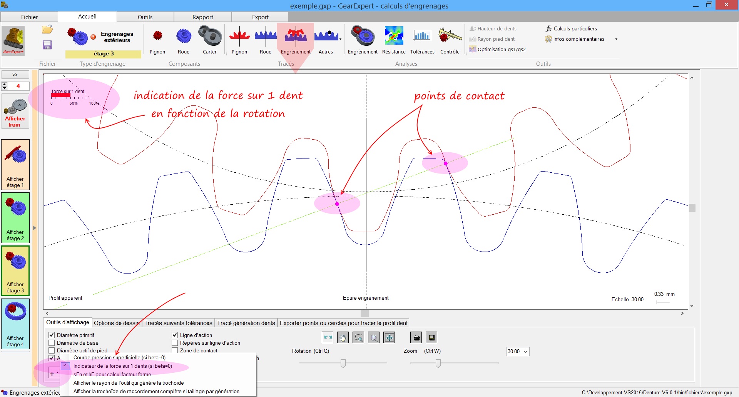Image resolution: width=739 pixels, height=397 pixels.
Task: Save file with the floppy disk icon
Action: (47, 45)
